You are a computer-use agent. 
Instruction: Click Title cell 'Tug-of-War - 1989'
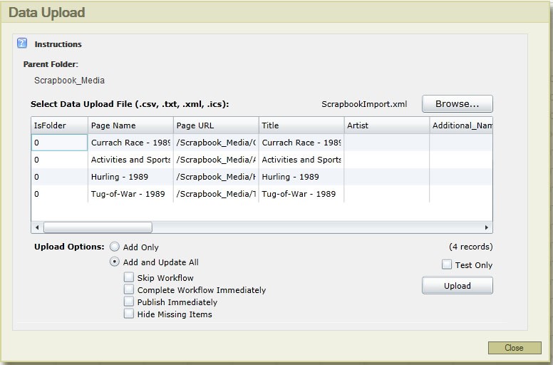tap(301, 194)
